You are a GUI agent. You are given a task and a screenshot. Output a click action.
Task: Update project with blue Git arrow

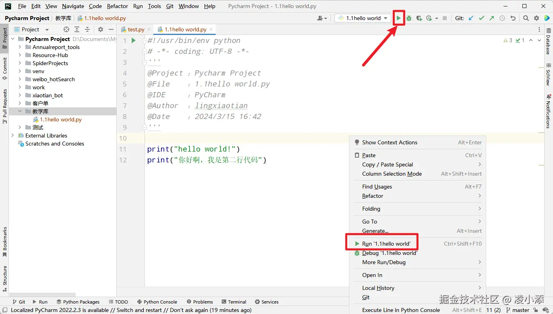point(471,18)
